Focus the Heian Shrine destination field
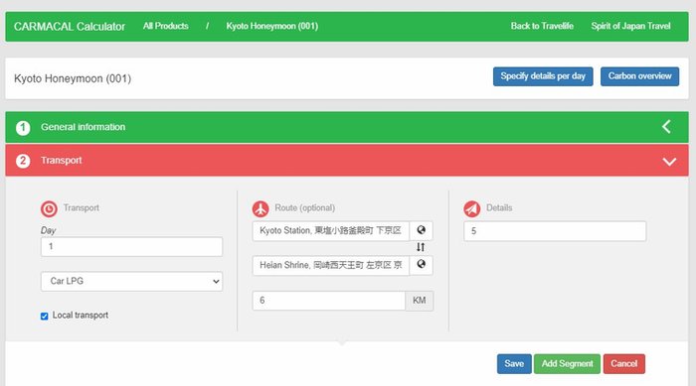 [331, 265]
